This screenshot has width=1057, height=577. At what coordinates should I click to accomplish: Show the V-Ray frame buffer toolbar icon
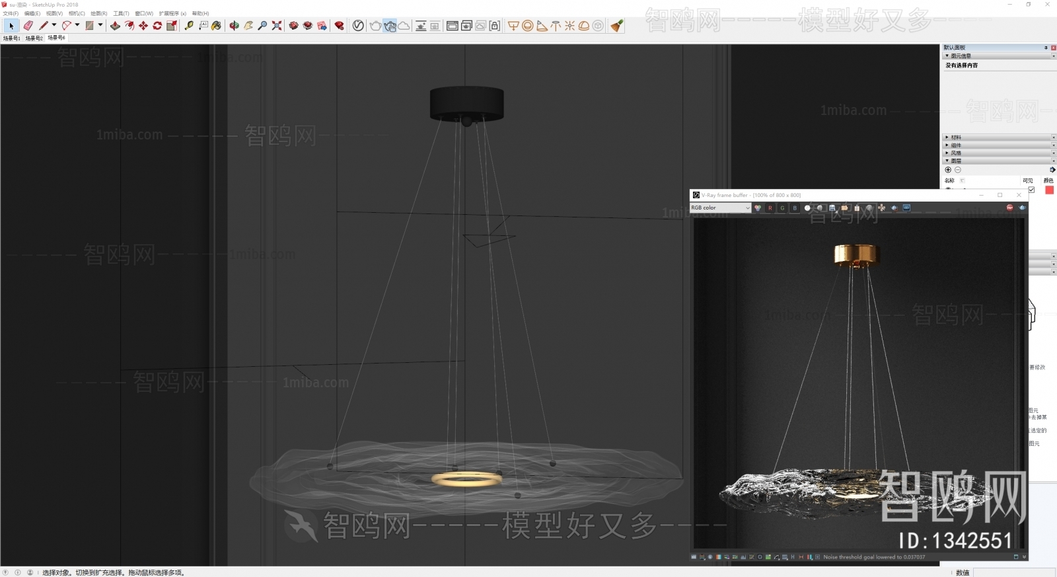point(452,26)
